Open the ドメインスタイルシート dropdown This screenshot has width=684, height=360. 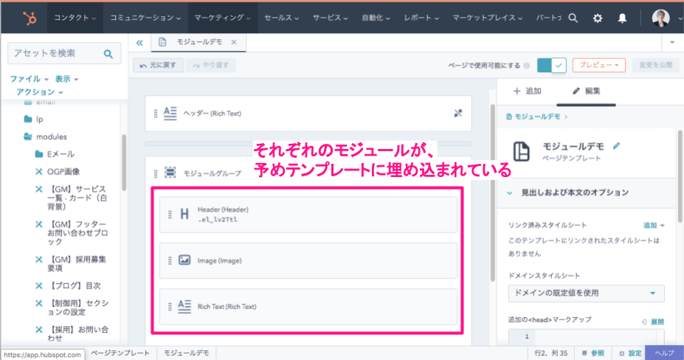[x=586, y=293]
